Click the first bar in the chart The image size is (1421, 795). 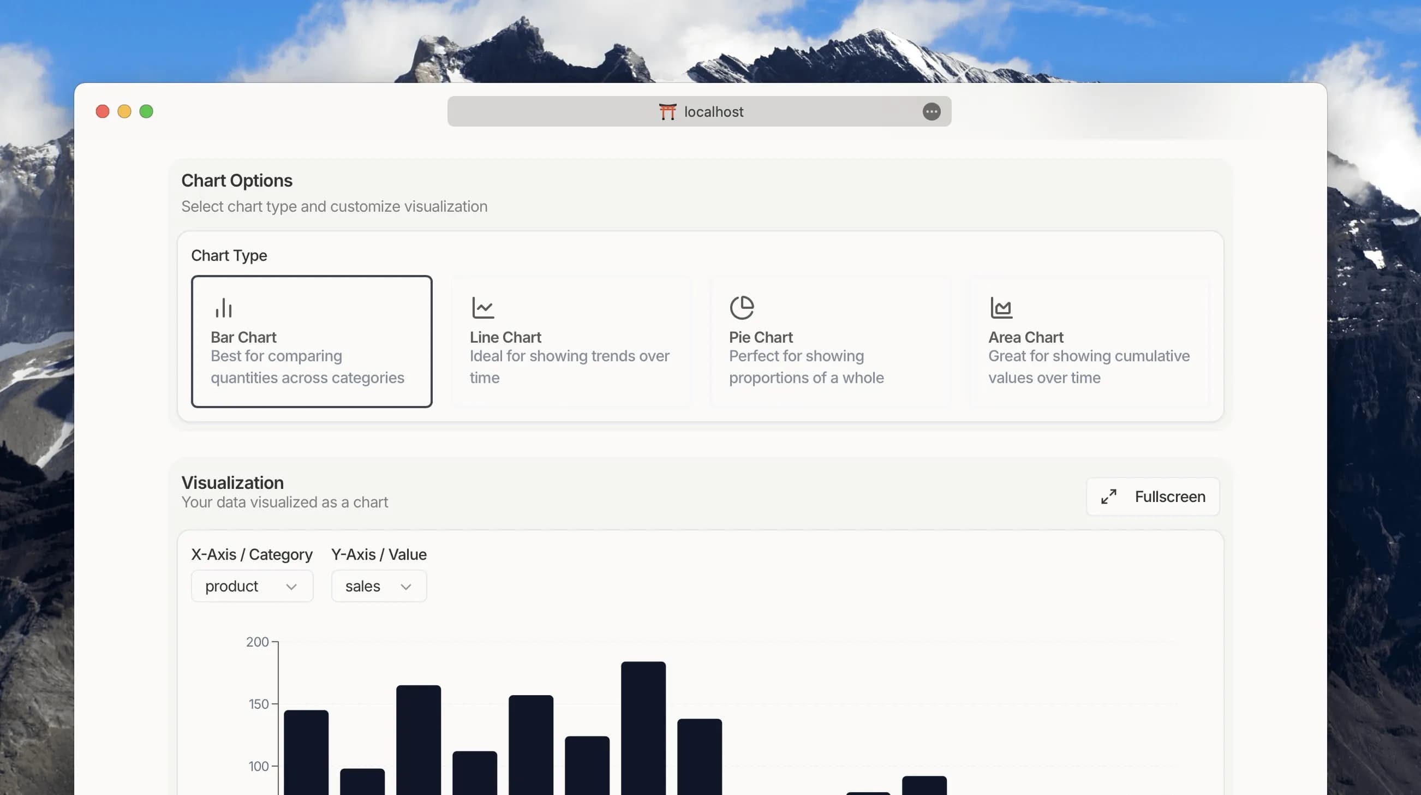click(x=306, y=752)
